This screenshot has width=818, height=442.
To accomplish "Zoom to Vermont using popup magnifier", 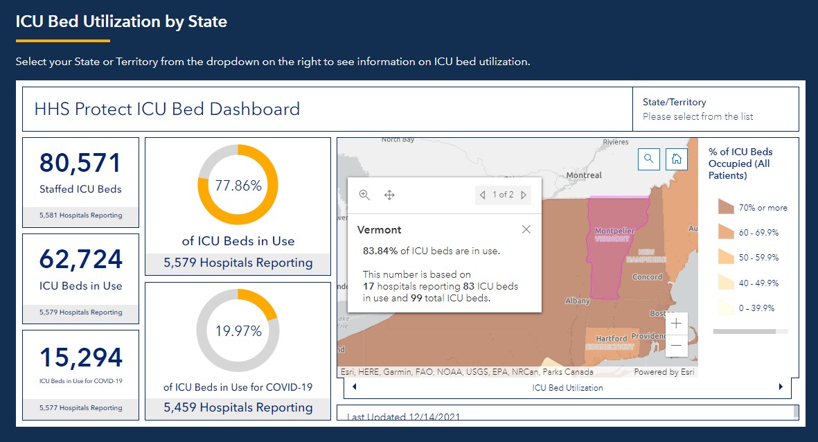I will point(364,195).
